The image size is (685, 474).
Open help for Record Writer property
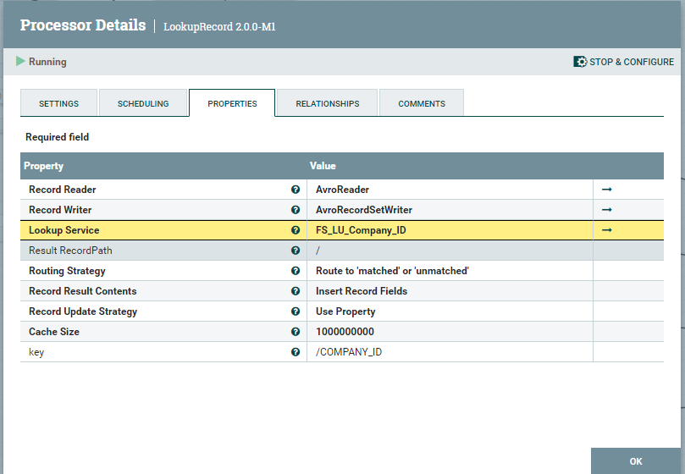click(x=296, y=210)
